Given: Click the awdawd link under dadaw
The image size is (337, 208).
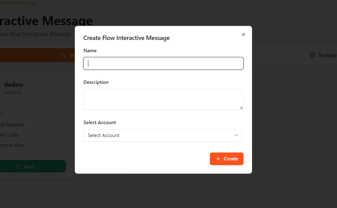Looking at the screenshot, I should coord(13,92).
